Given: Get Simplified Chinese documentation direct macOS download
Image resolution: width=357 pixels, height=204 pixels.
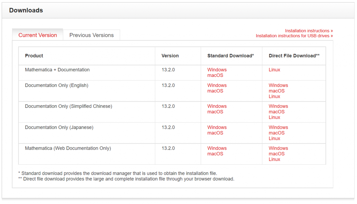Looking at the screenshot, I should pyautogui.click(x=277, y=112).
